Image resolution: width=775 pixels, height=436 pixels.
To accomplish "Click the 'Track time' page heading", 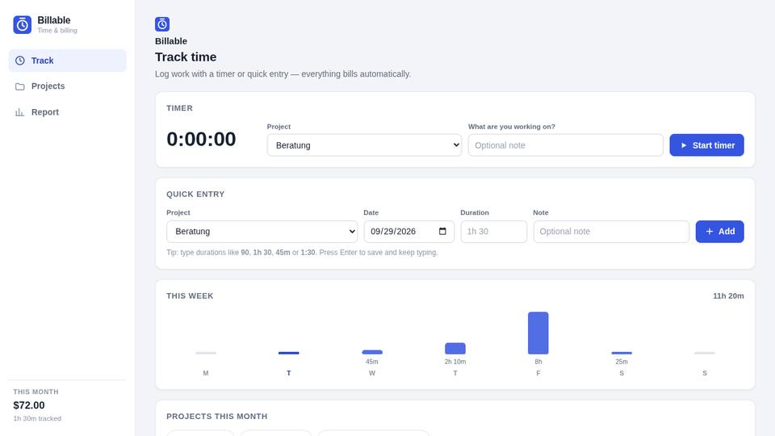I will click(186, 57).
